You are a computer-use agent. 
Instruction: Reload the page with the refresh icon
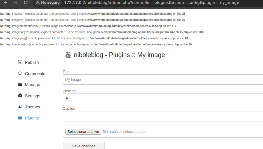tap(26, 3)
